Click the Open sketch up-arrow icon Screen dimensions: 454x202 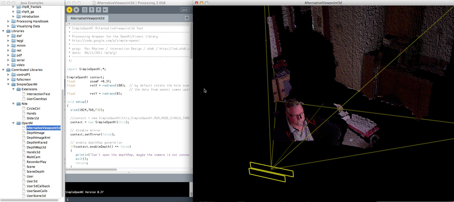(92, 10)
